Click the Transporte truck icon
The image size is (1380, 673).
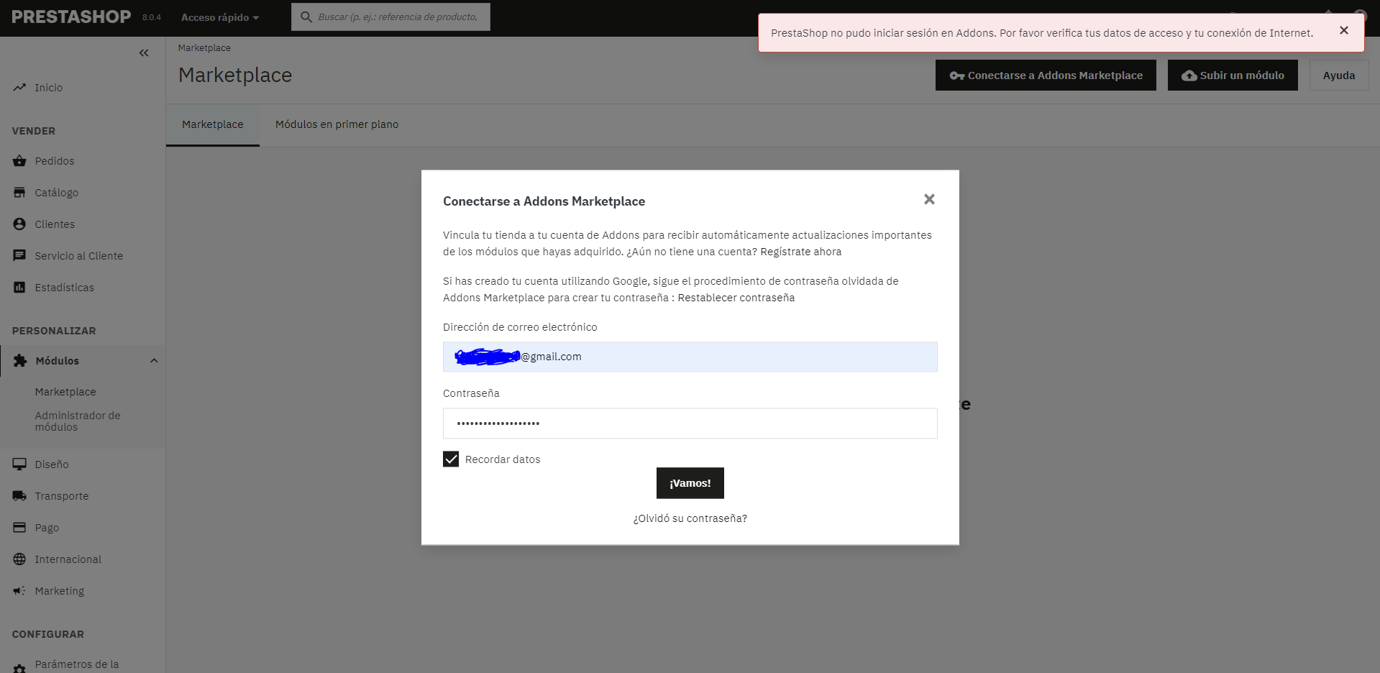[19, 495]
